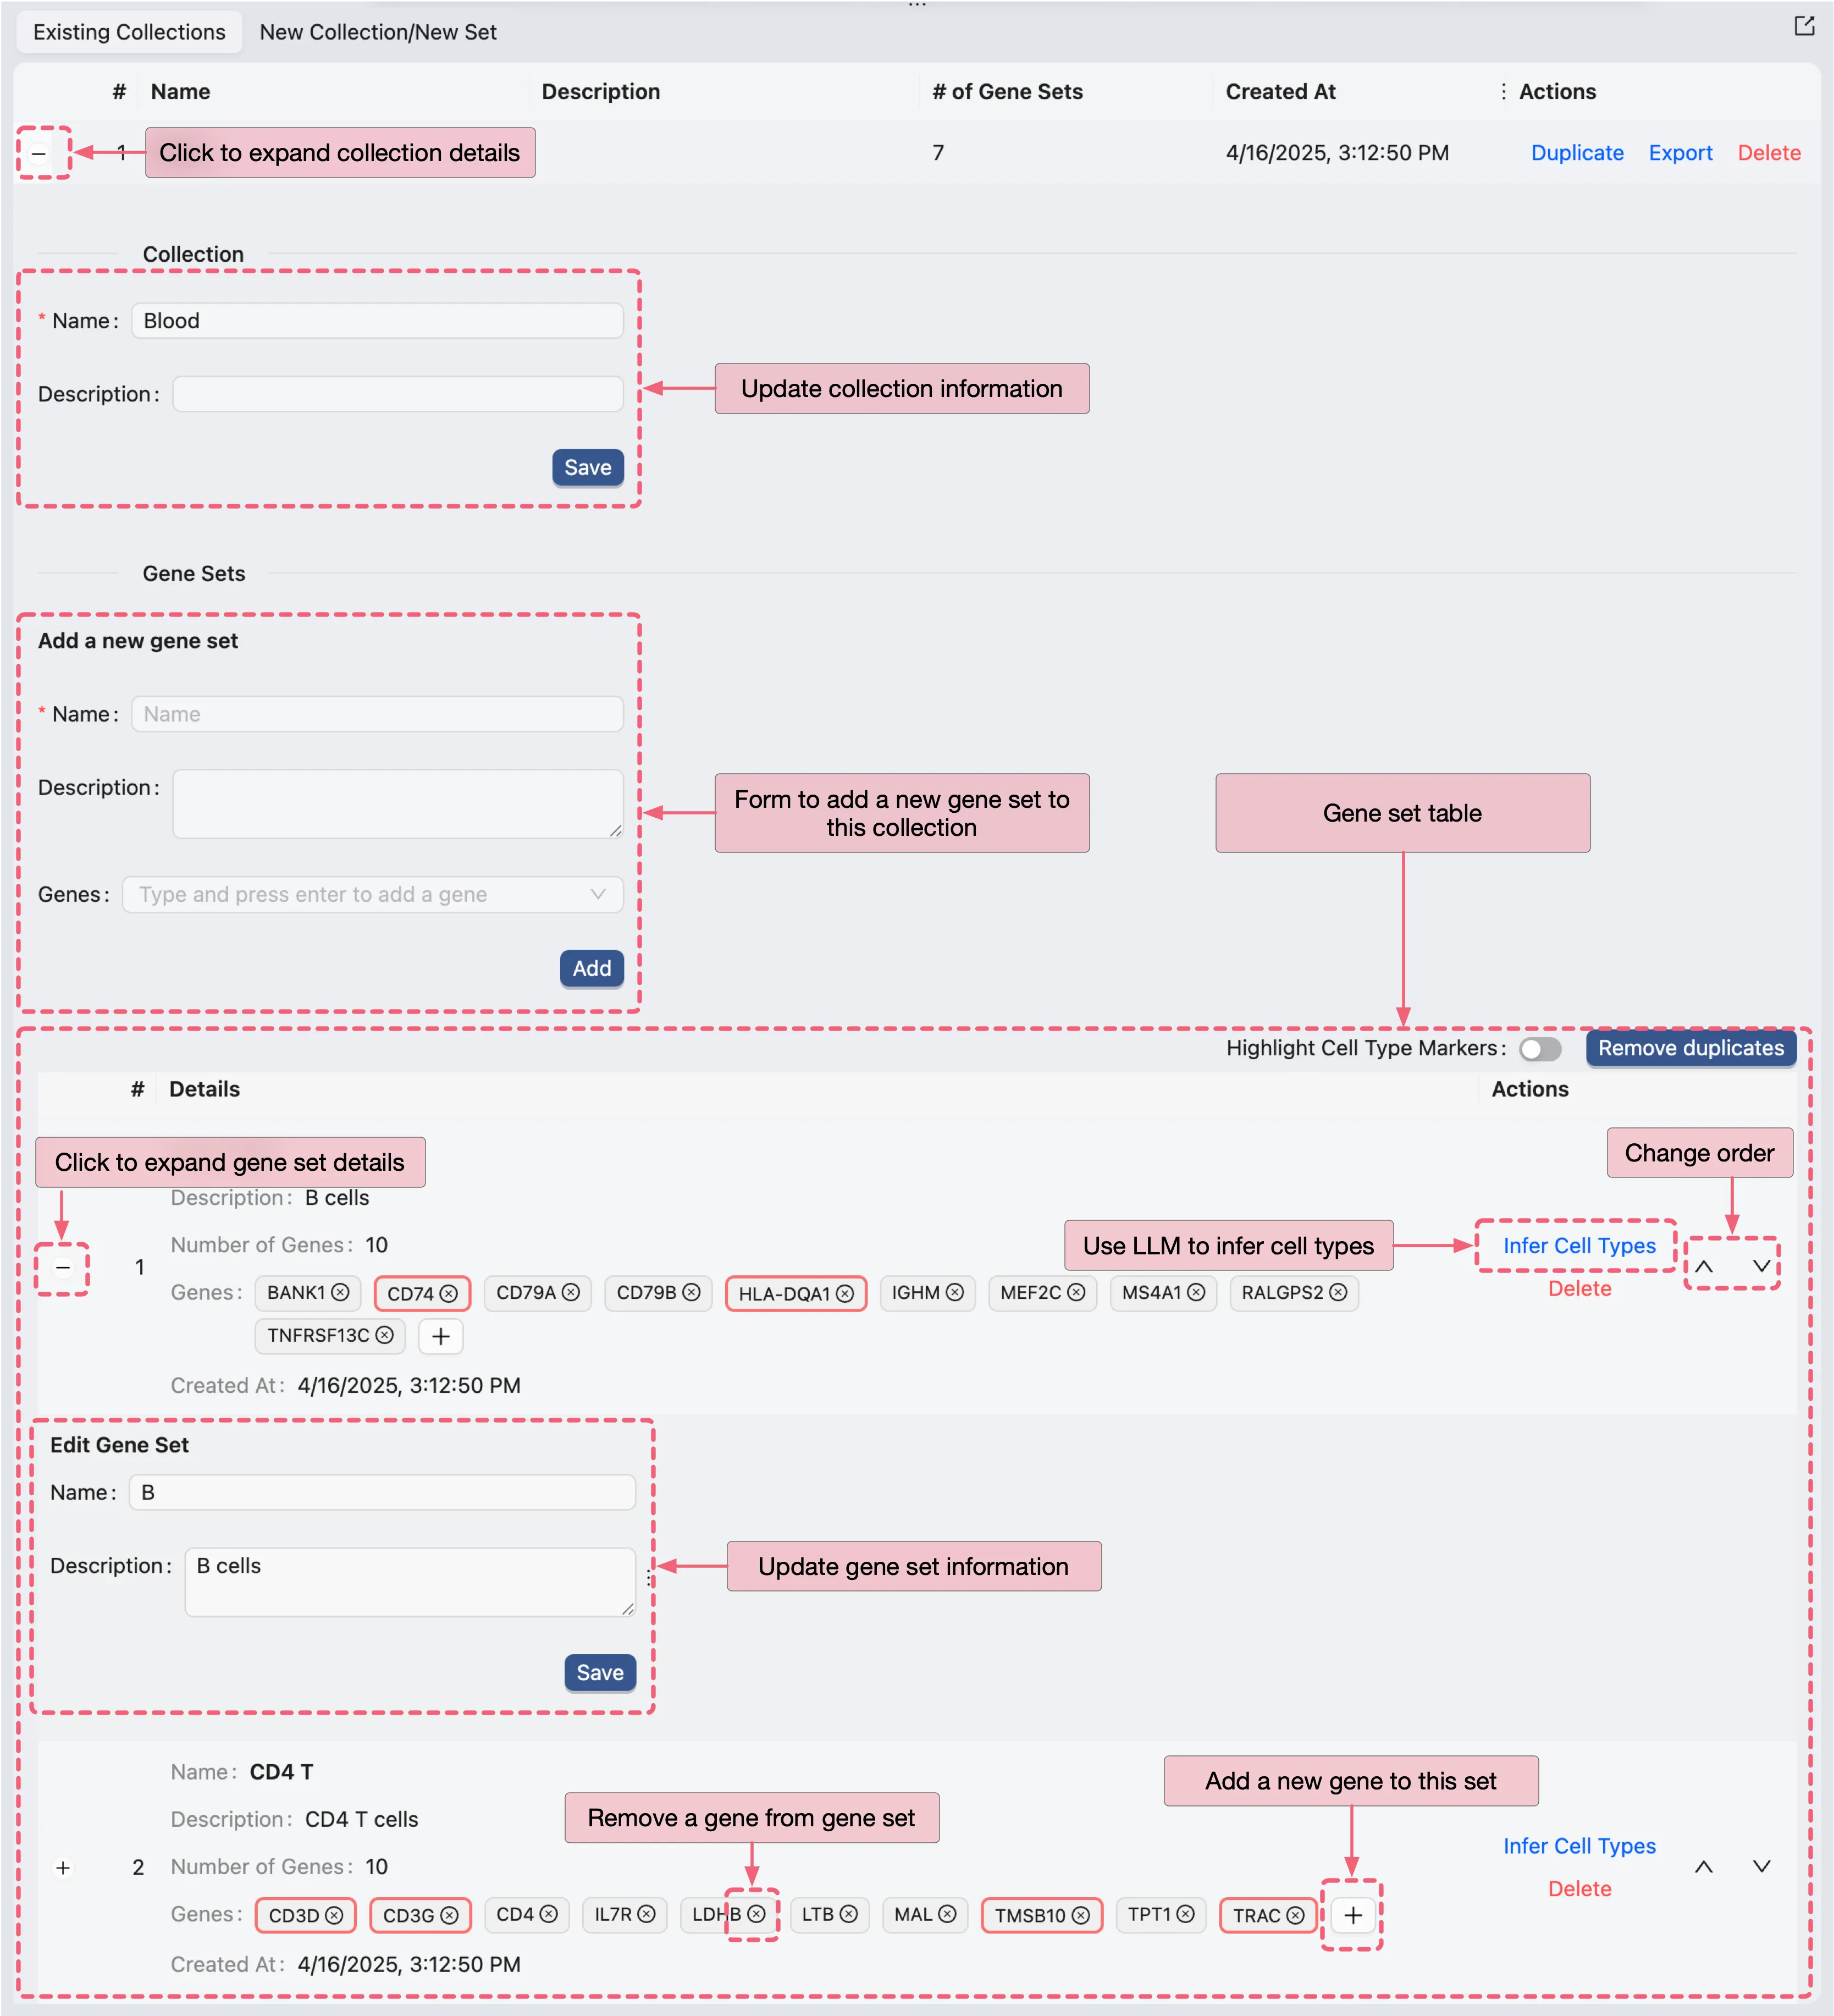1834x2016 pixels.
Task: Move gene set 1 down
Action: click(1761, 1266)
